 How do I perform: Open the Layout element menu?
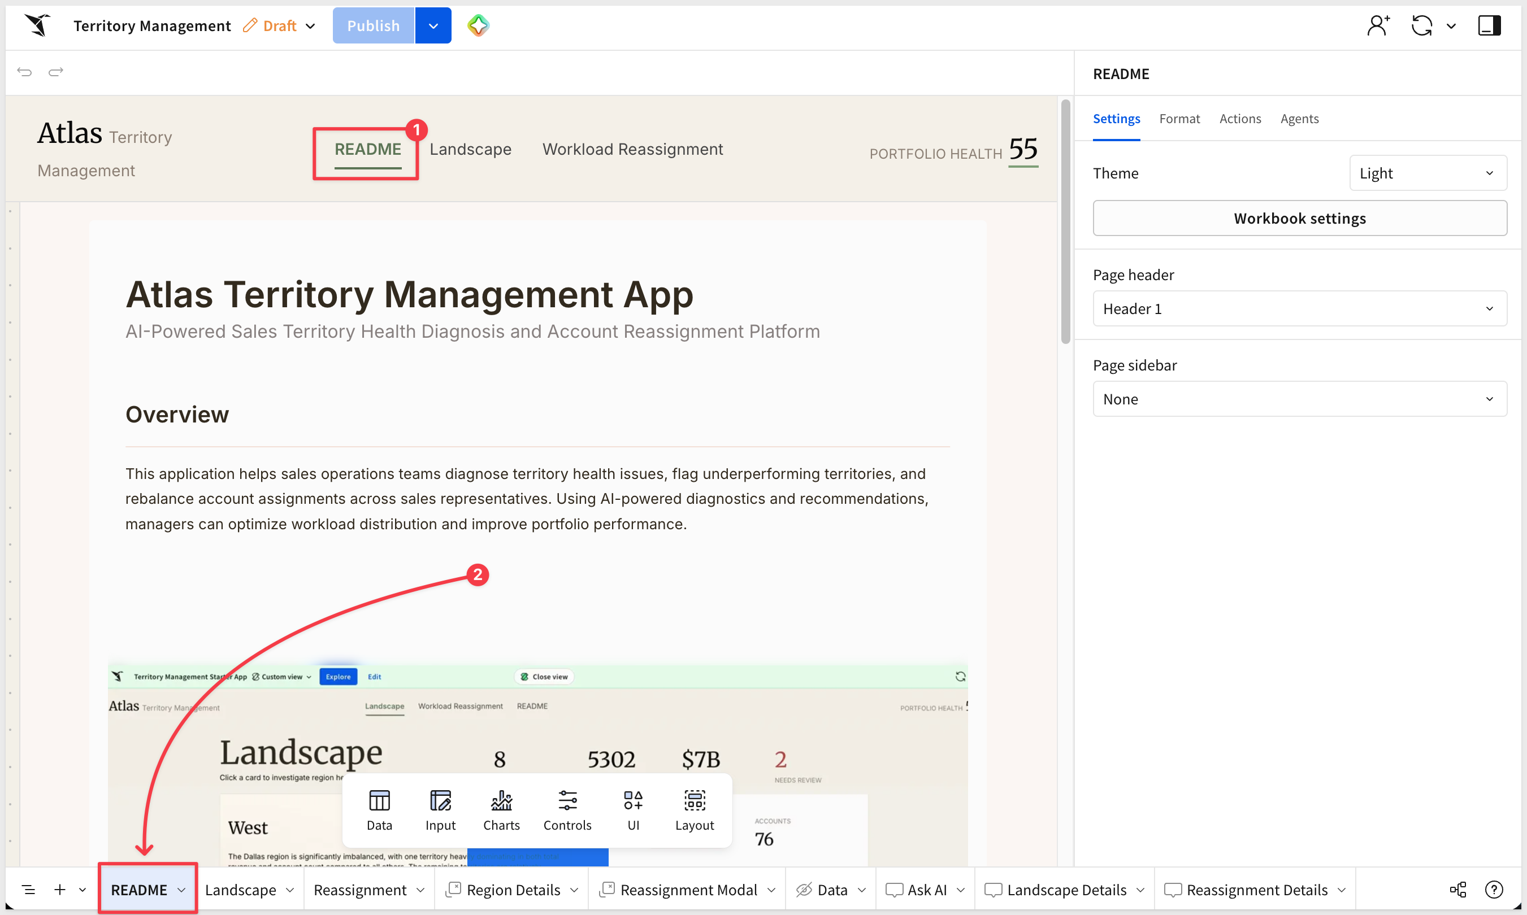point(695,810)
